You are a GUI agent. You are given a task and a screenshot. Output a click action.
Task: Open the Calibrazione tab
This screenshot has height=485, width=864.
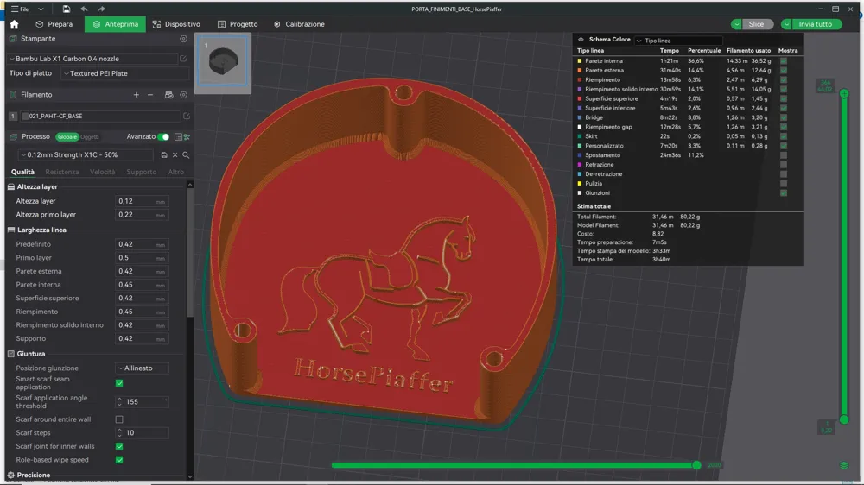click(x=299, y=24)
